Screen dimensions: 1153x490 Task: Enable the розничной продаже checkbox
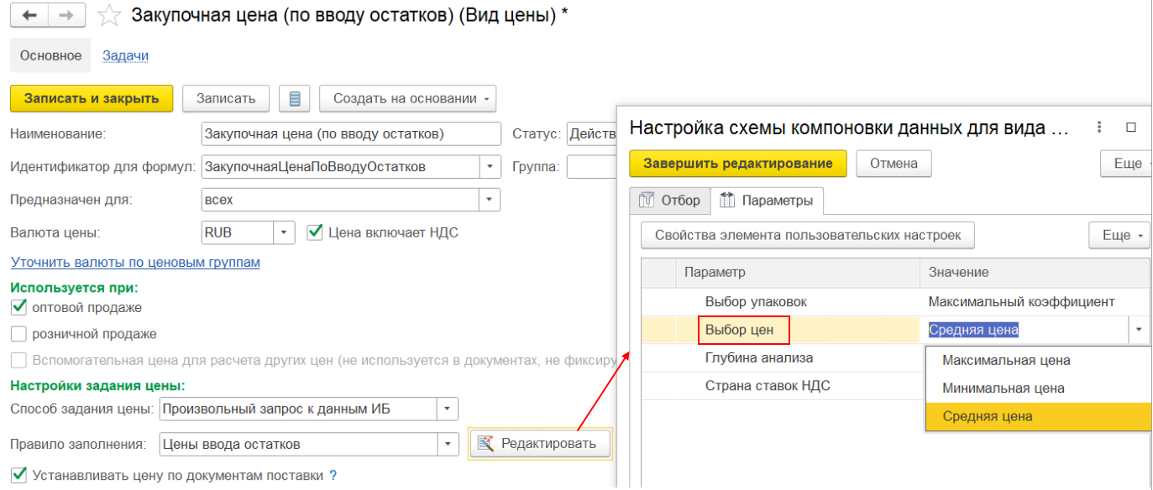tap(18, 334)
